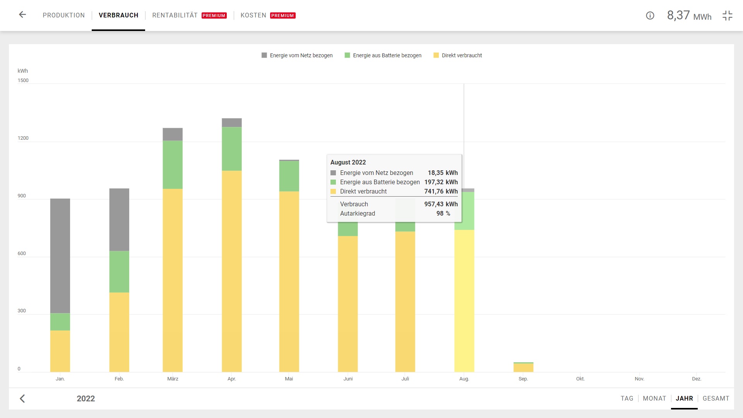Click the January gray grid-energy bar segment
This screenshot has height=418, width=743.
[60, 255]
